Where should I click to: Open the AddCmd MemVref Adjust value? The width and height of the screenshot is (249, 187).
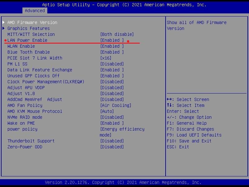pos(112,99)
